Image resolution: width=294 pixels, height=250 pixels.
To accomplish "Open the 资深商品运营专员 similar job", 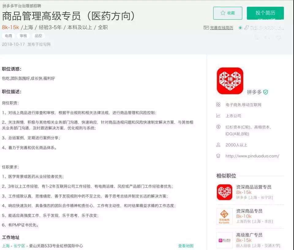I will (x=254, y=187).
